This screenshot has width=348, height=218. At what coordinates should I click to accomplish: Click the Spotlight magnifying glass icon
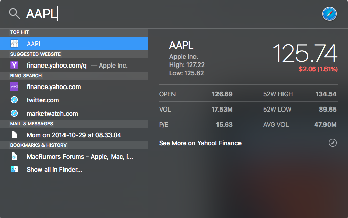tap(14, 14)
